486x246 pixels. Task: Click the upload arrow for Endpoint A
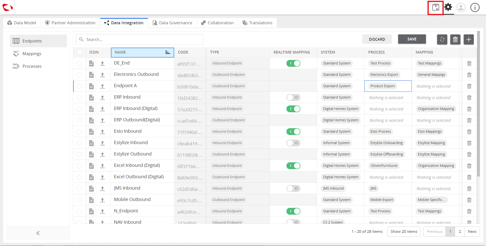102,86
